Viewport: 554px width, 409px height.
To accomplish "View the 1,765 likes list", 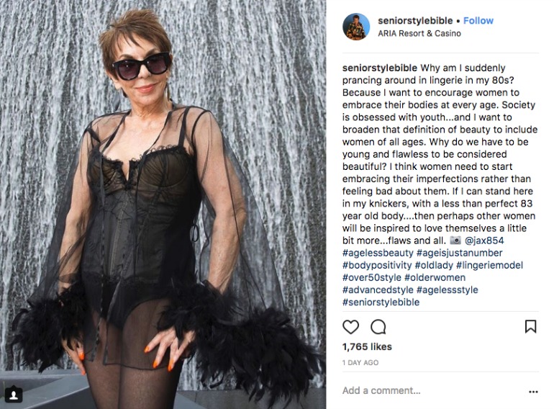I will pos(367,346).
